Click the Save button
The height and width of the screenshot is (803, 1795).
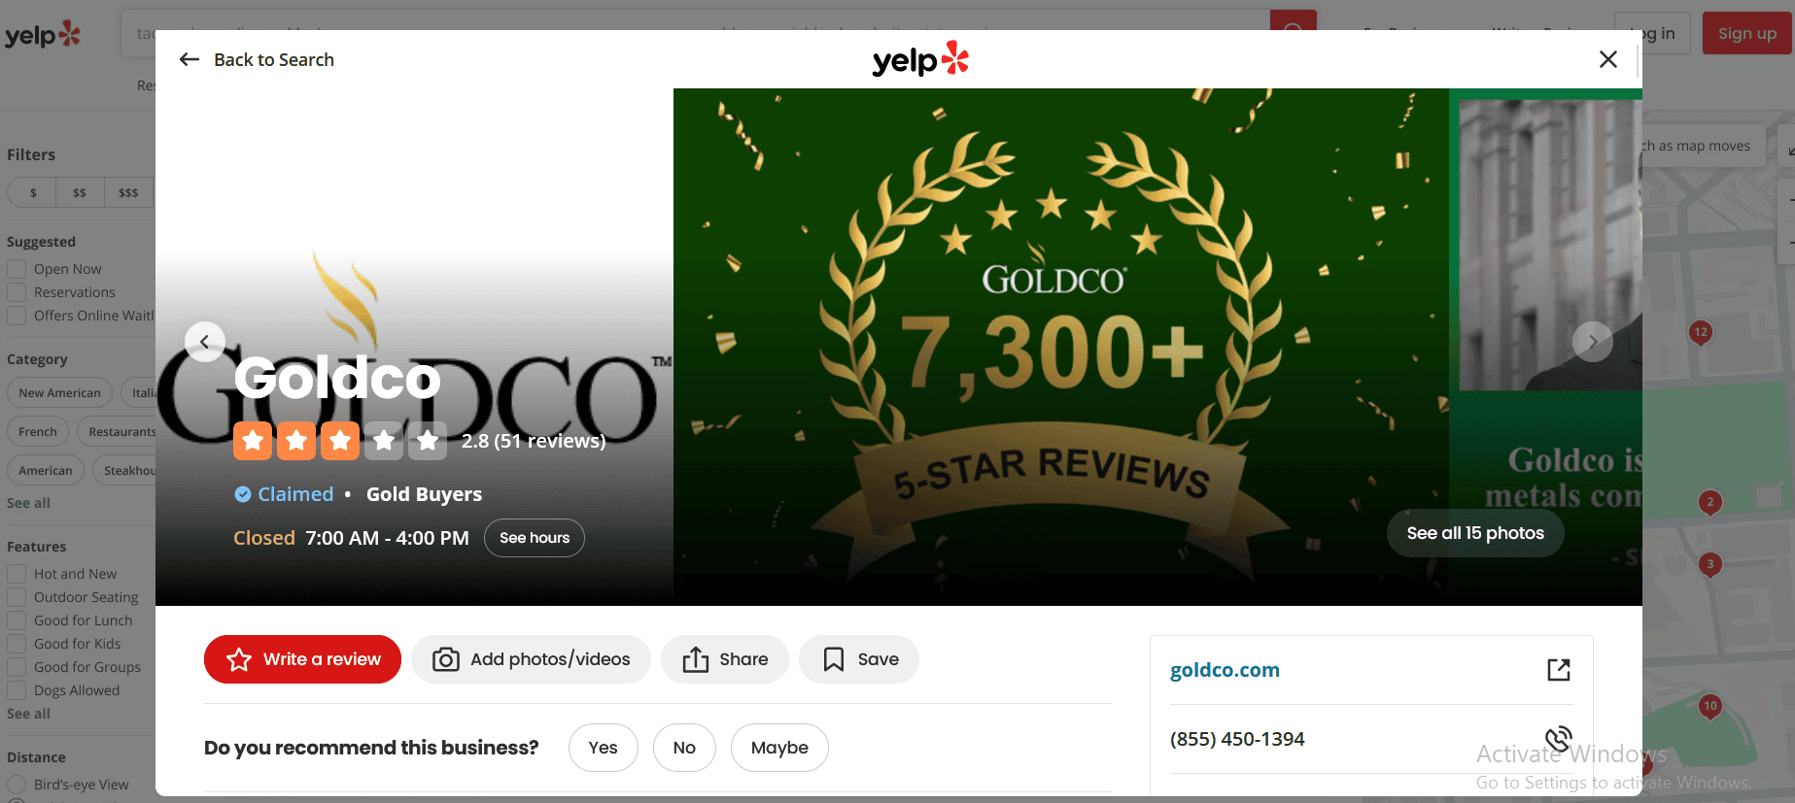pyautogui.click(x=859, y=659)
